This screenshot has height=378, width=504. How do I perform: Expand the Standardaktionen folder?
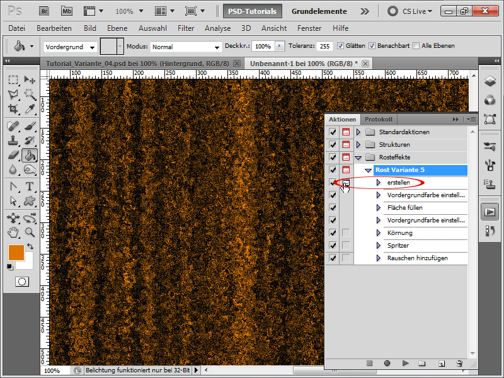coord(358,132)
